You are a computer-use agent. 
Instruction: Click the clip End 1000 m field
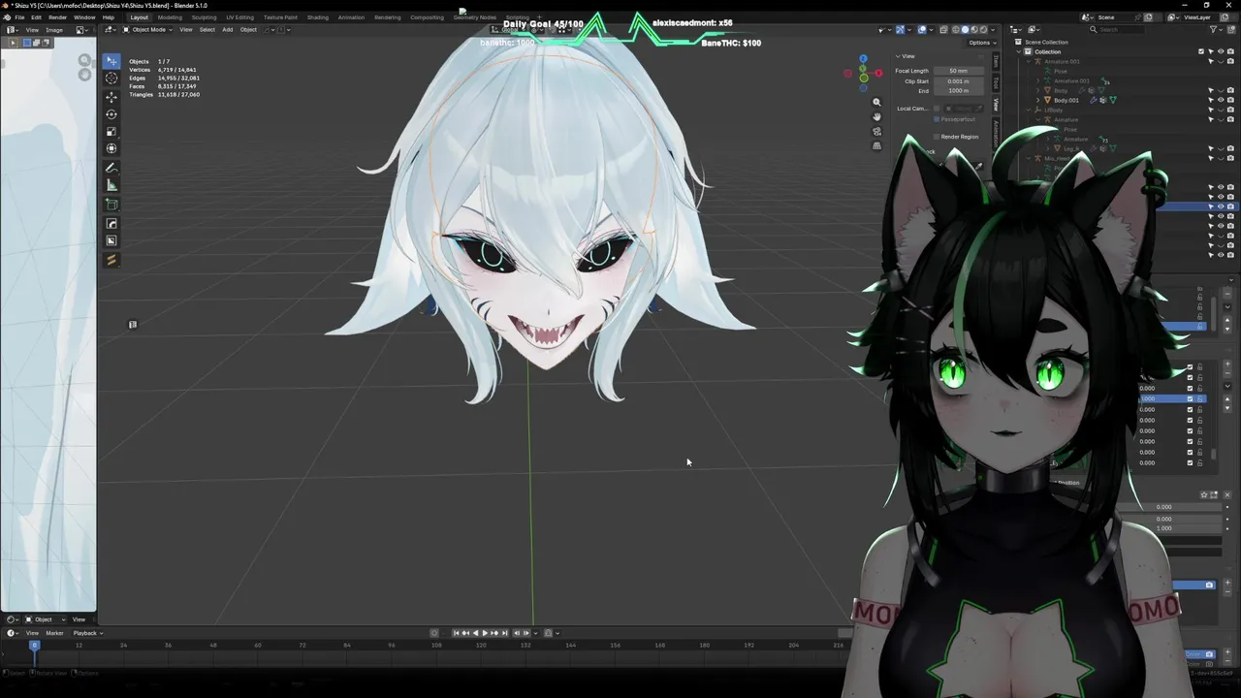tap(958, 91)
